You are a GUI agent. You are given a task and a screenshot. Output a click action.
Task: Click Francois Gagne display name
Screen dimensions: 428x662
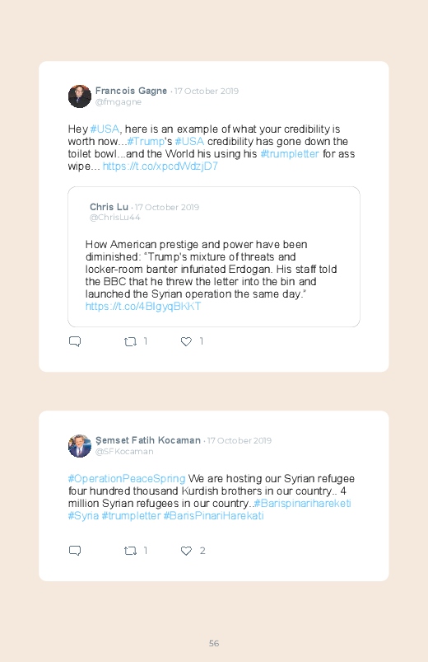coord(131,91)
